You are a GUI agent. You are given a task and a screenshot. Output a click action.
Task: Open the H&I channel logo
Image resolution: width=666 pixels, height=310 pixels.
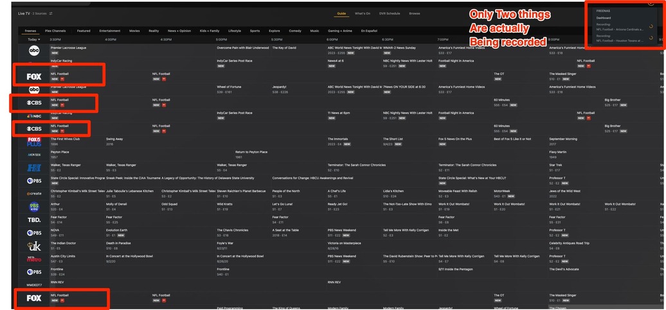(34, 168)
